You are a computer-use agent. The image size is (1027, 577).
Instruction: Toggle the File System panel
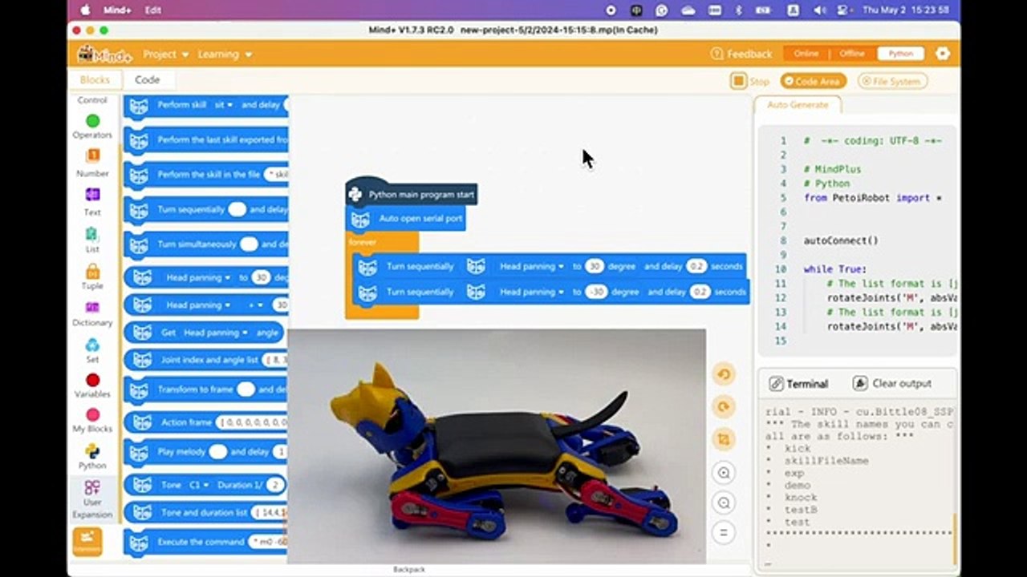click(892, 81)
